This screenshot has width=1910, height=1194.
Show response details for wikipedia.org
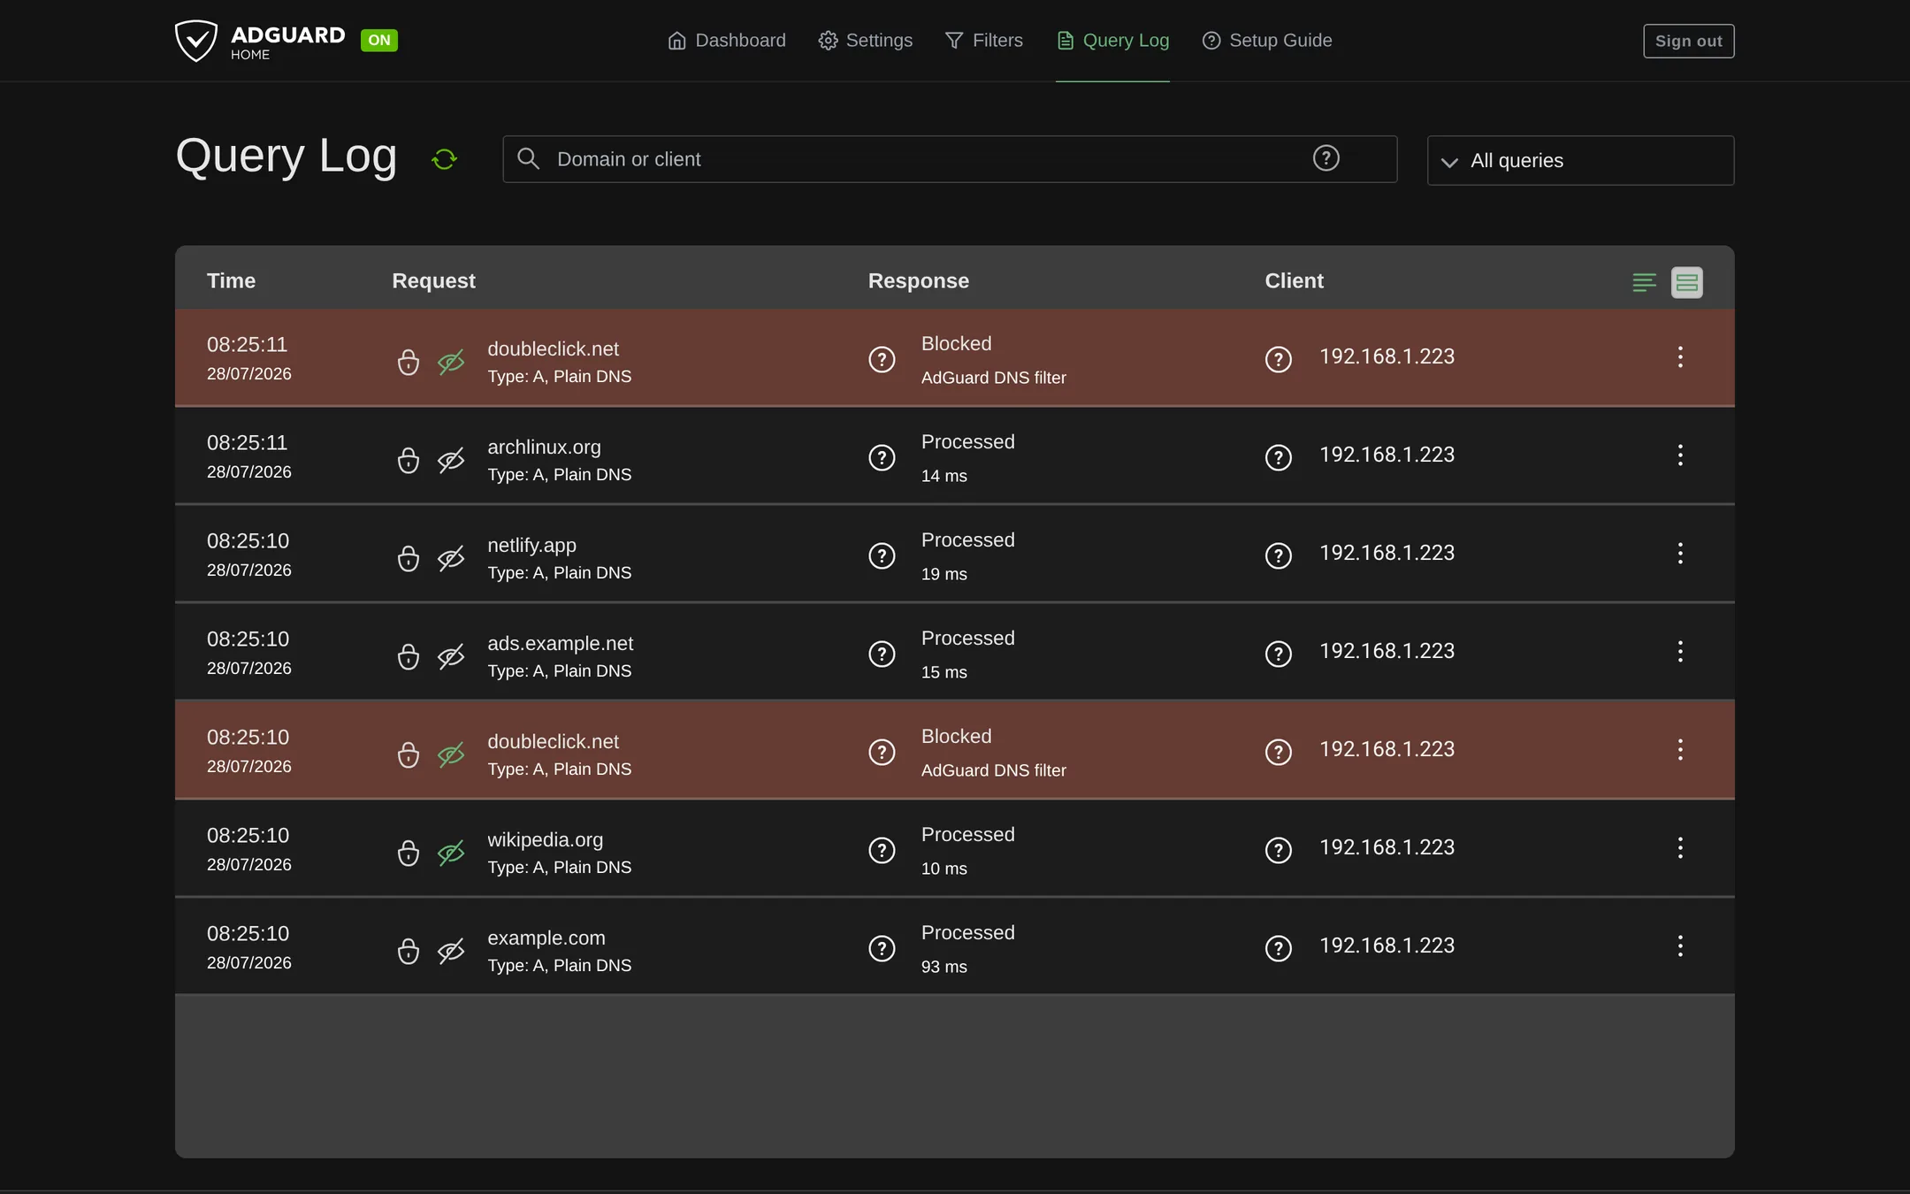882,850
